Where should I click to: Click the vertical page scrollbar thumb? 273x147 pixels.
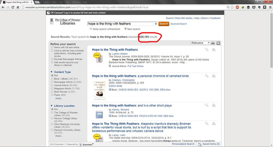(x=271, y=40)
